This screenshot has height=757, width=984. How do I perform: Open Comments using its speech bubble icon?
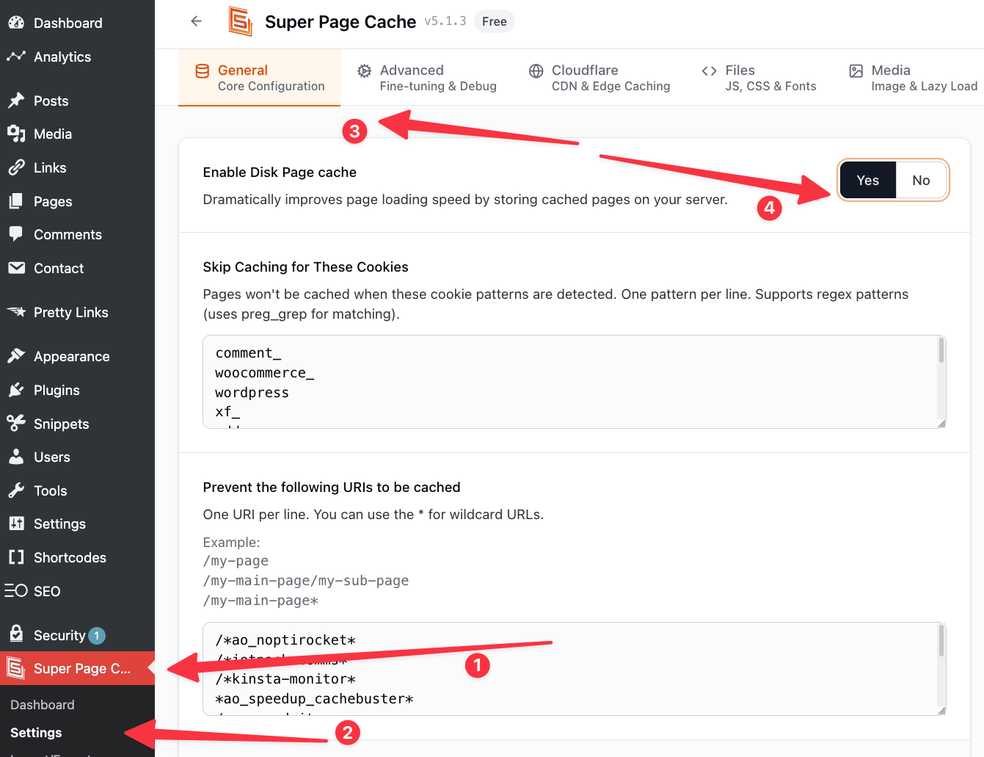tap(18, 234)
